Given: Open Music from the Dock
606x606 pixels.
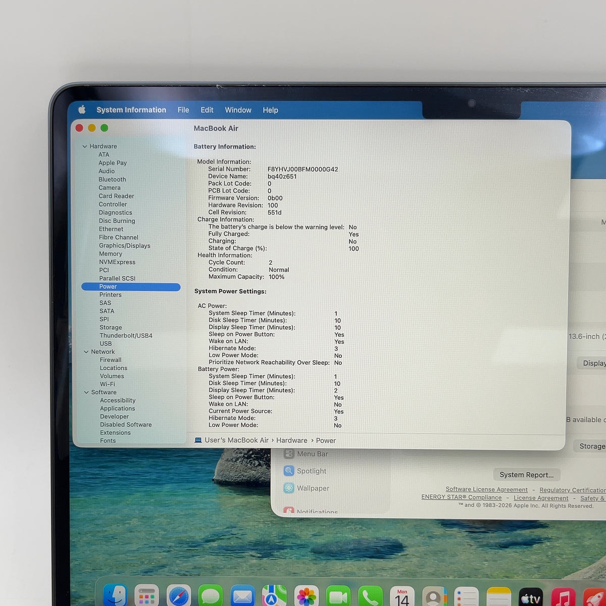Looking at the screenshot, I should click(x=563, y=597).
